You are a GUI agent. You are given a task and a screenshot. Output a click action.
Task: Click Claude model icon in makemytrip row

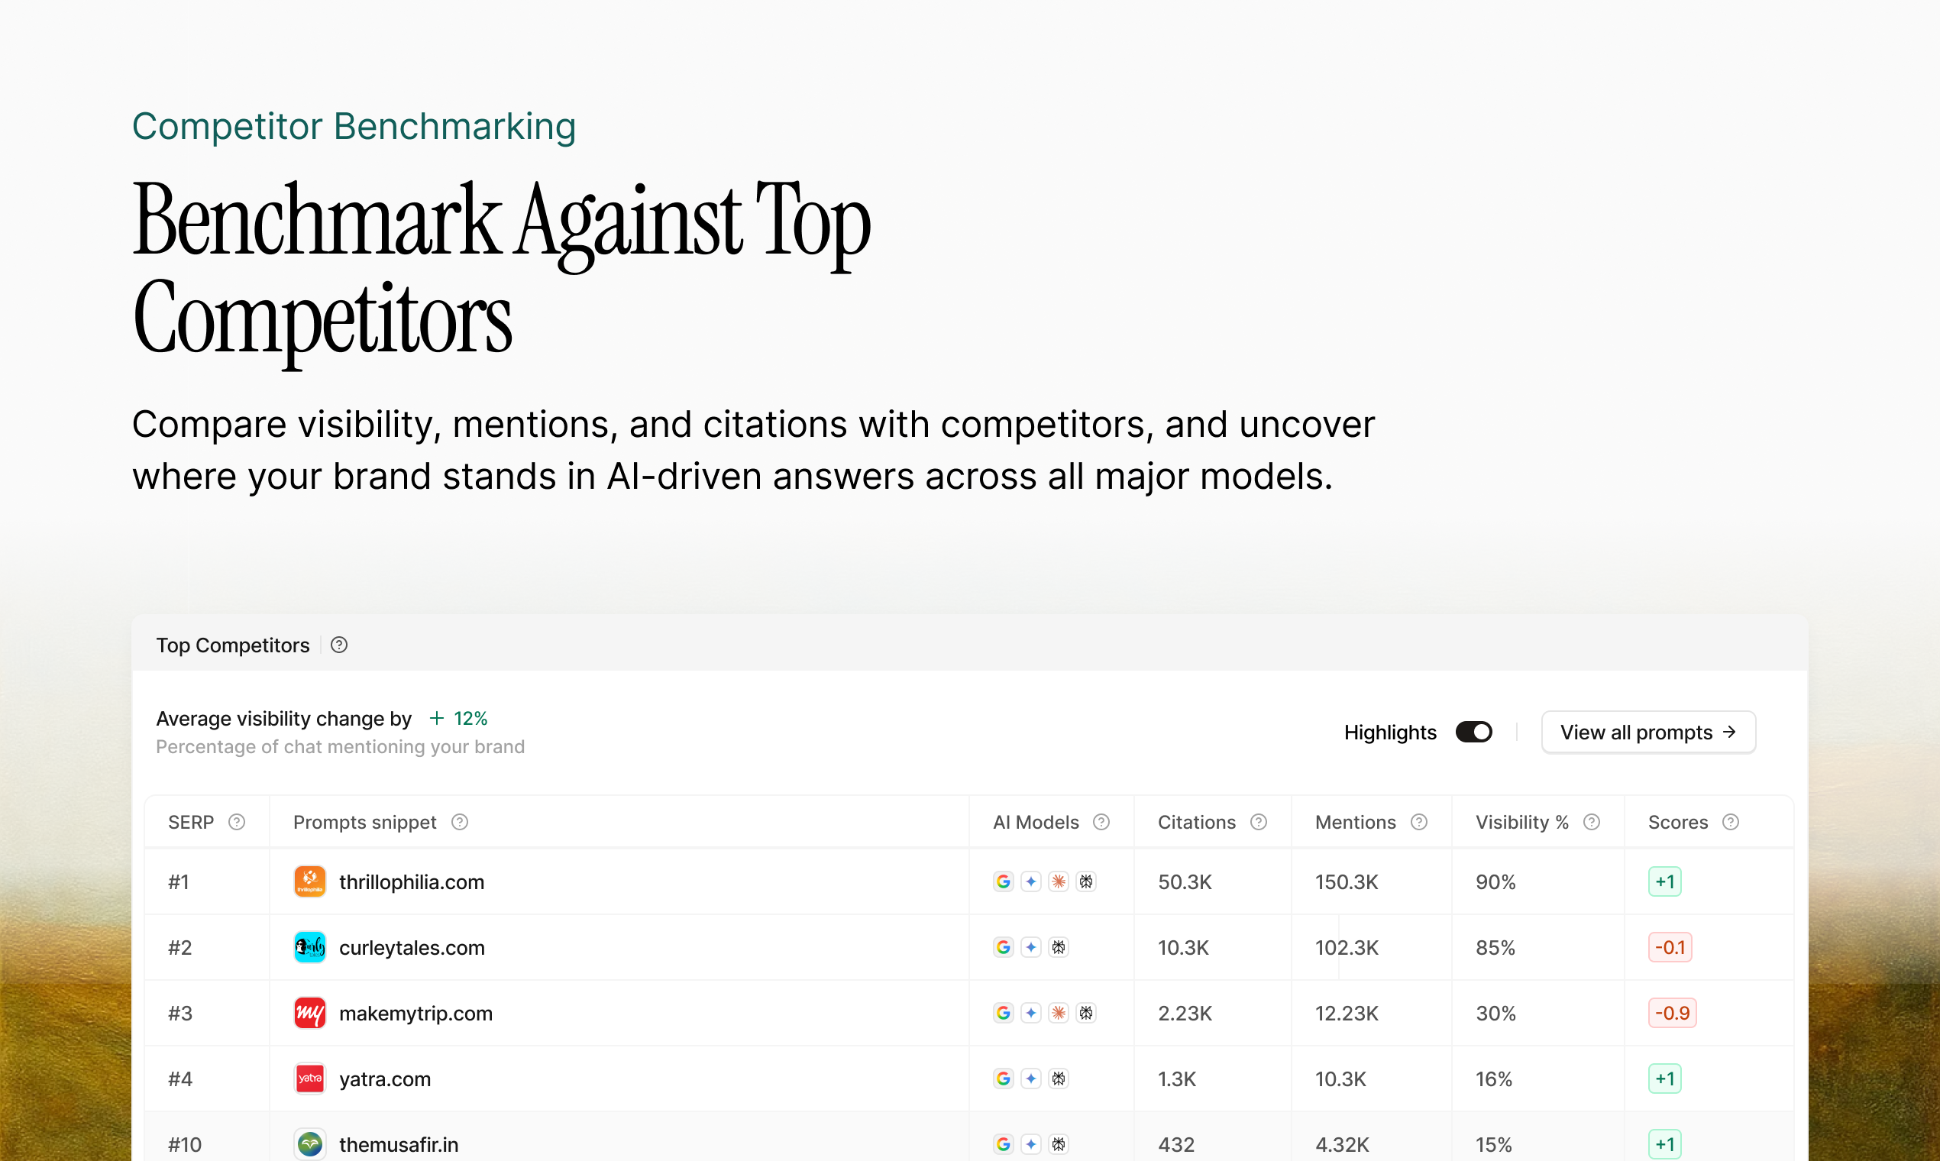coord(1059,1013)
